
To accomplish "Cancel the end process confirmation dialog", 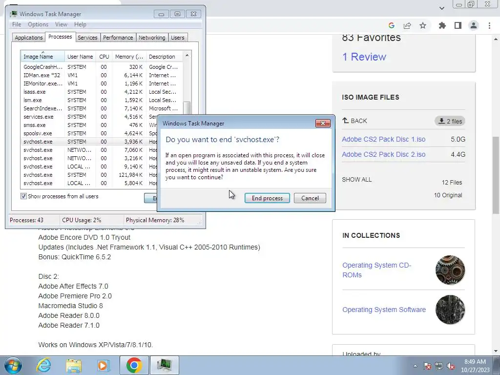I will (x=310, y=198).
